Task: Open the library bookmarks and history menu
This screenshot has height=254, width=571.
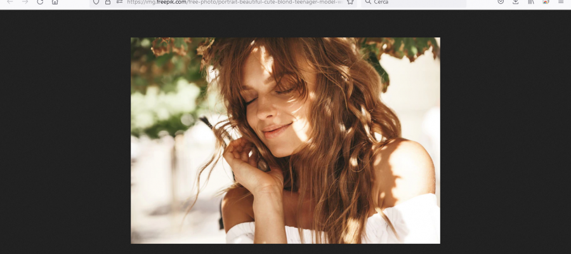Action: (x=531, y=2)
